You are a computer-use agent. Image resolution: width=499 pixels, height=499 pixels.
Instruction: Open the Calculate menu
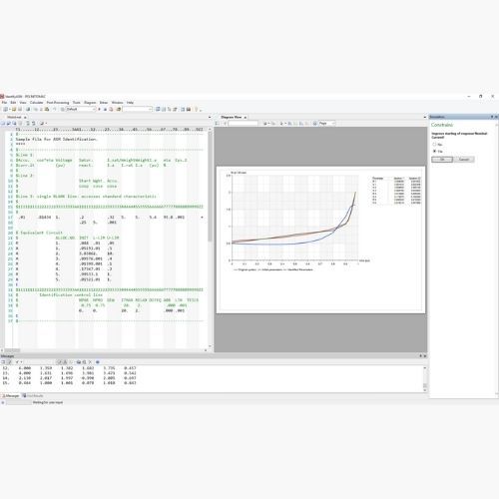(x=37, y=103)
